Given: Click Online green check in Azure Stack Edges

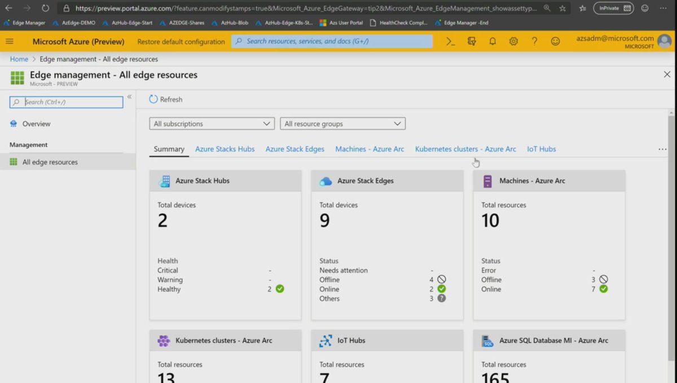Looking at the screenshot, I should pyautogui.click(x=442, y=289).
